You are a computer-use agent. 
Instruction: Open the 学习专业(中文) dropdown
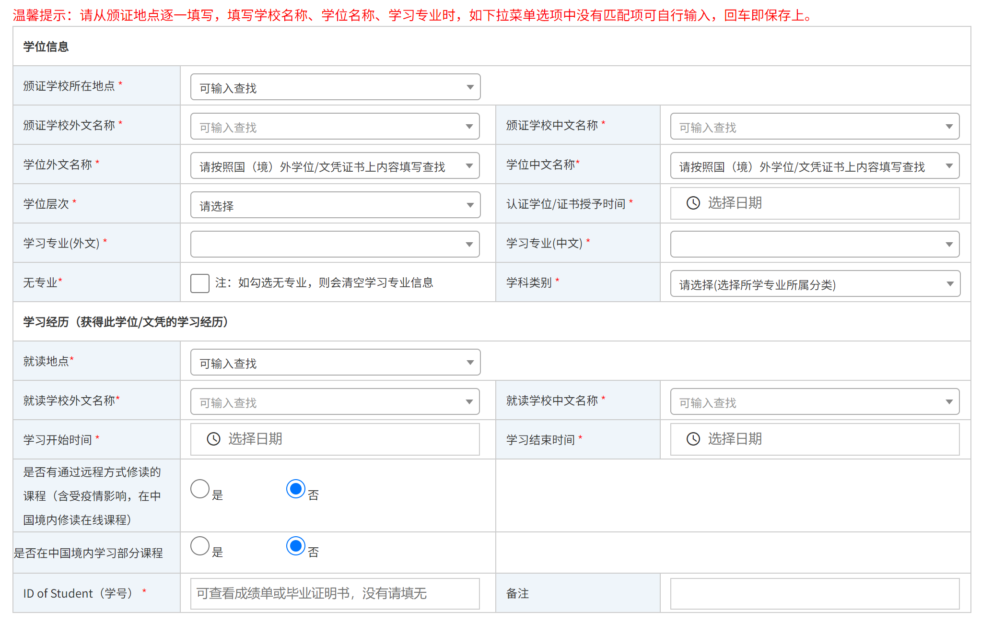[815, 244]
